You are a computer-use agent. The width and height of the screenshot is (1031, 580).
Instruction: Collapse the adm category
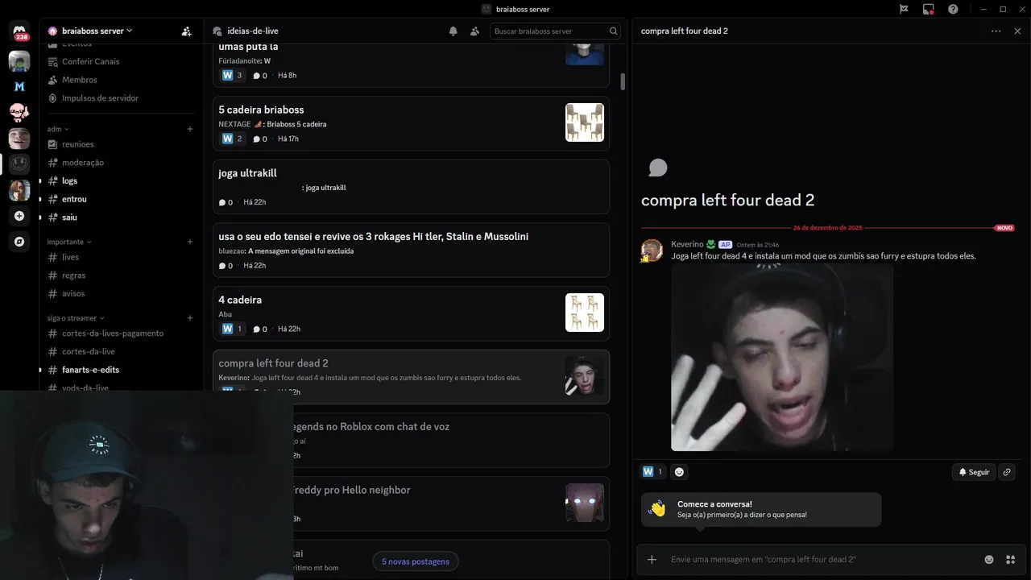pyautogui.click(x=58, y=129)
